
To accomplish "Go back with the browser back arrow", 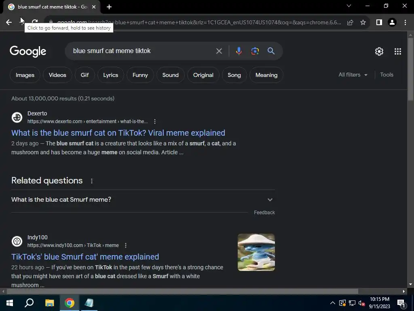I will 9,22.
